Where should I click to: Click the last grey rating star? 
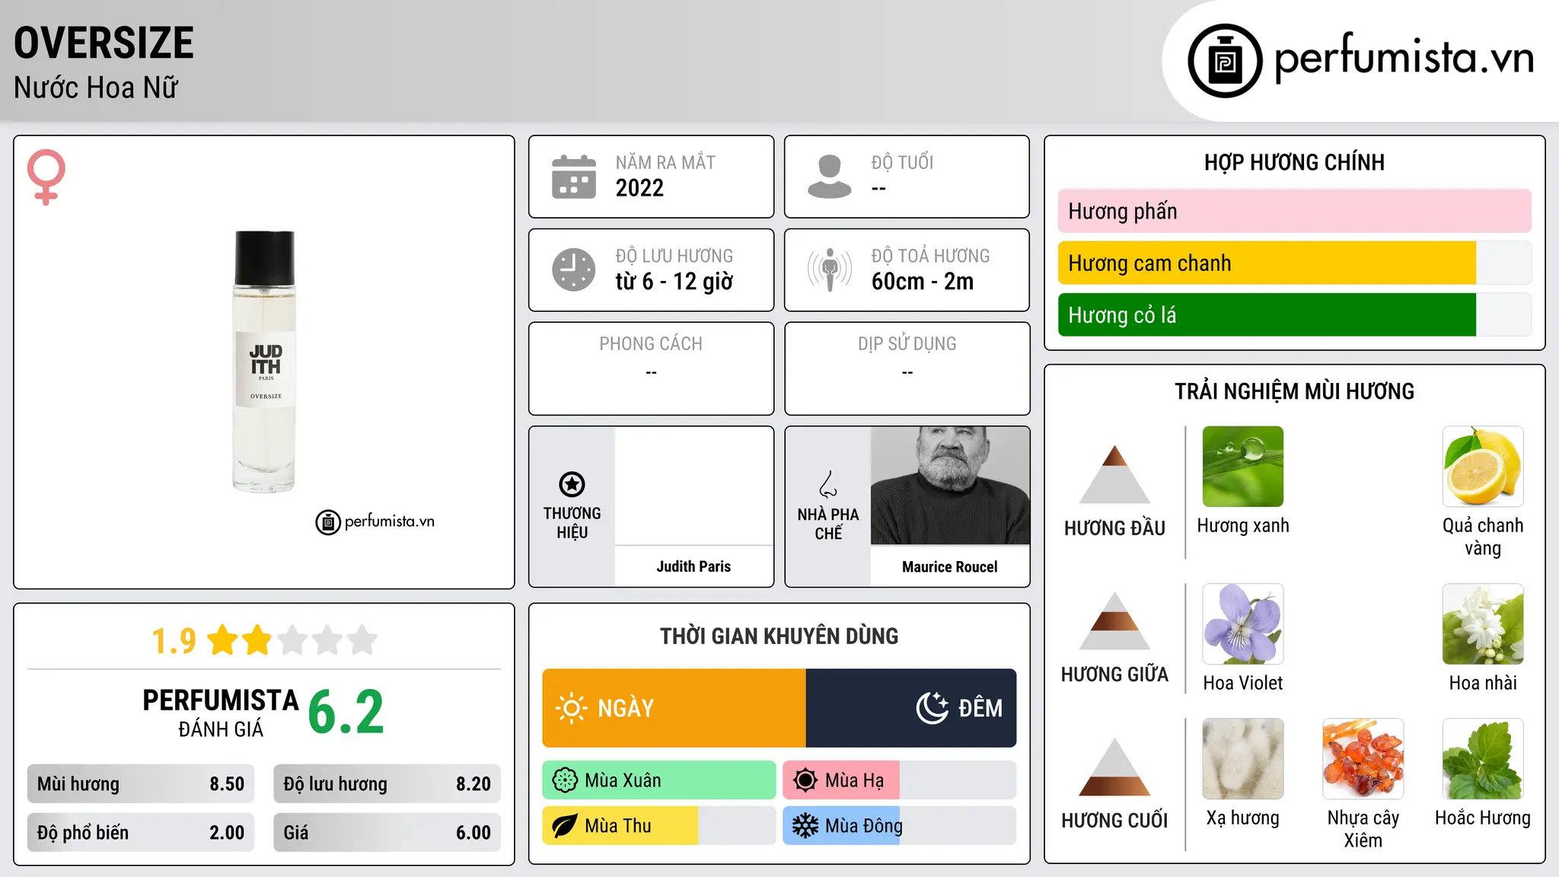(x=362, y=640)
